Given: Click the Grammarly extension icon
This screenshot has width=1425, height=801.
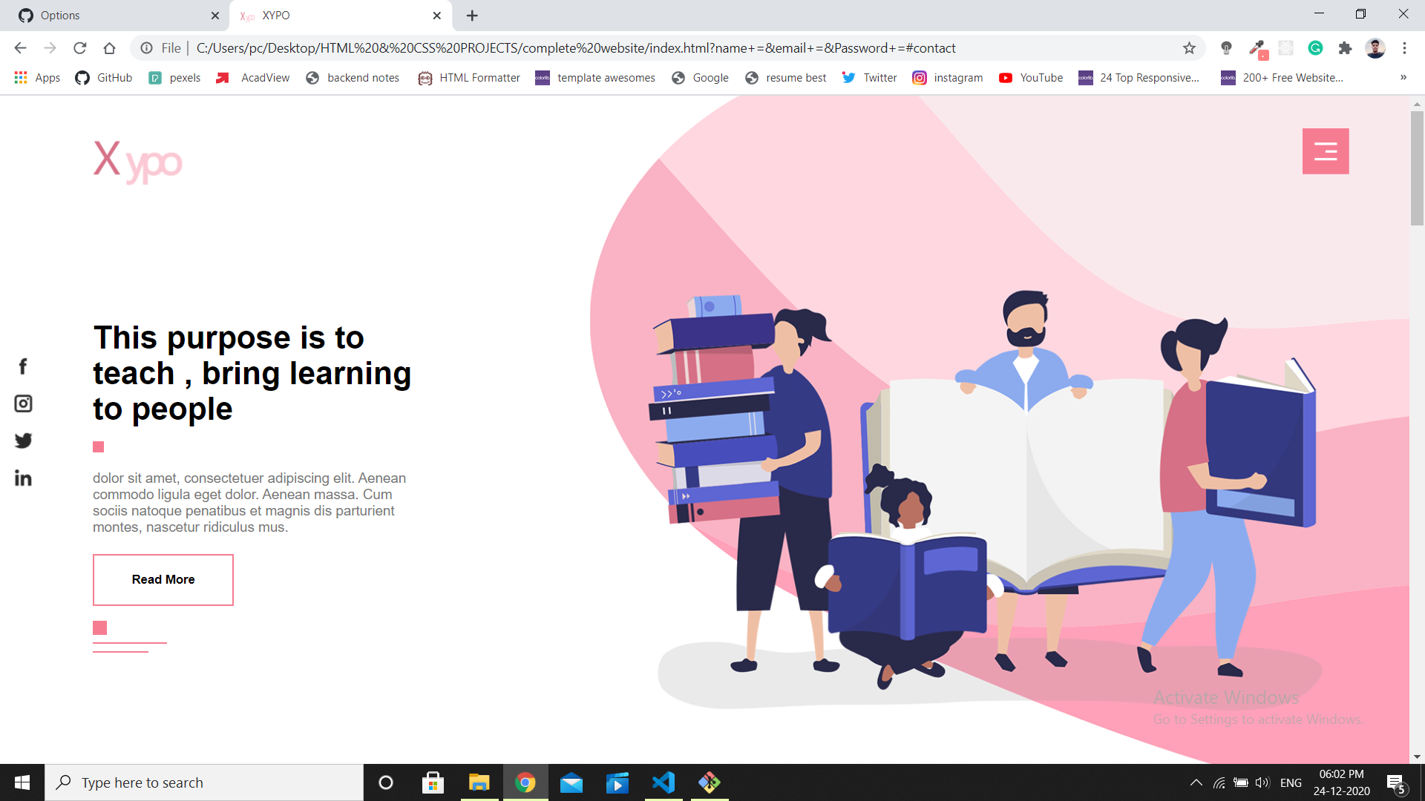Looking at the screenshot, I should pos(1315,48).
